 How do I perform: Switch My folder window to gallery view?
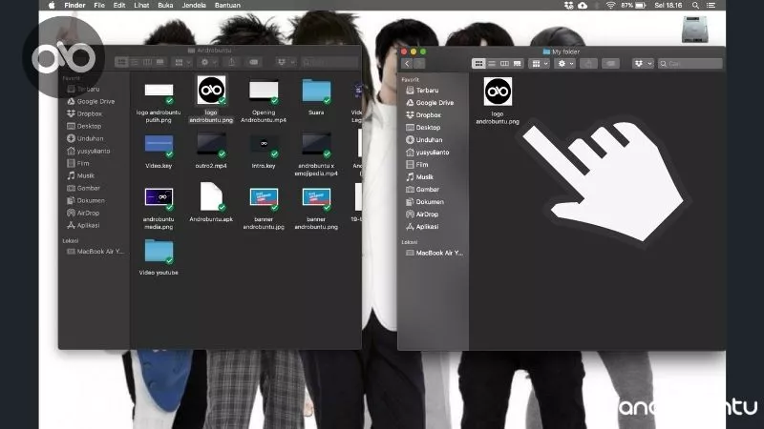517,64
